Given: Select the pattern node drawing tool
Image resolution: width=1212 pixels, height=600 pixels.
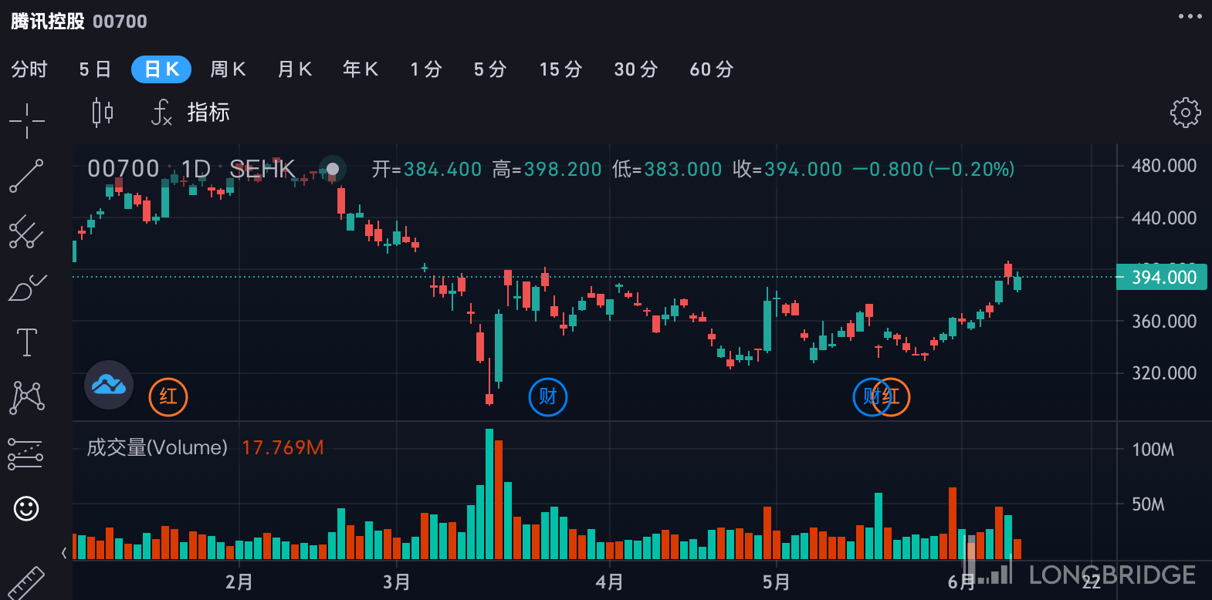Looking at the screenshot, I should pos(27,397).
